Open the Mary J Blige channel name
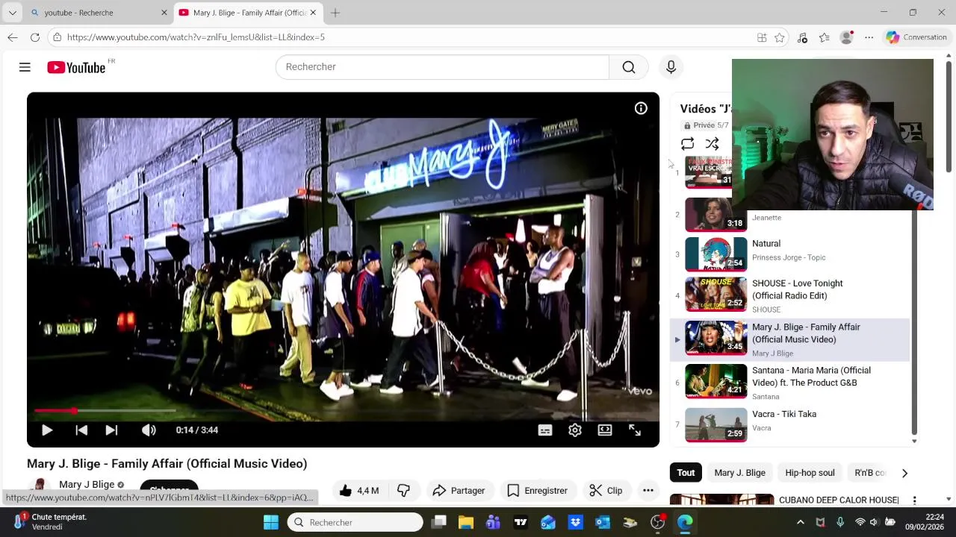The height and width of the screenshot is (537, 956). pyautogui.click(x=87, y=485)
